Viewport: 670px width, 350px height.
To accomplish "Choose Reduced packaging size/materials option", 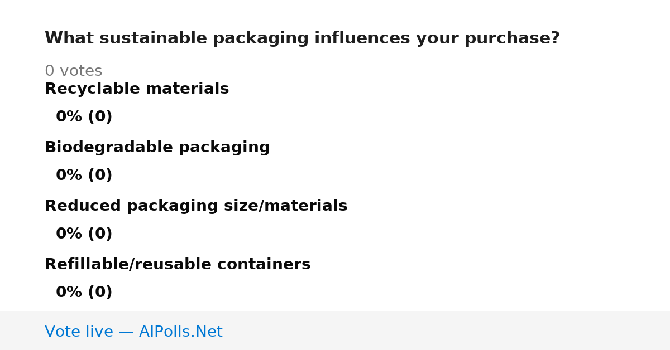I will click(196, 206).
